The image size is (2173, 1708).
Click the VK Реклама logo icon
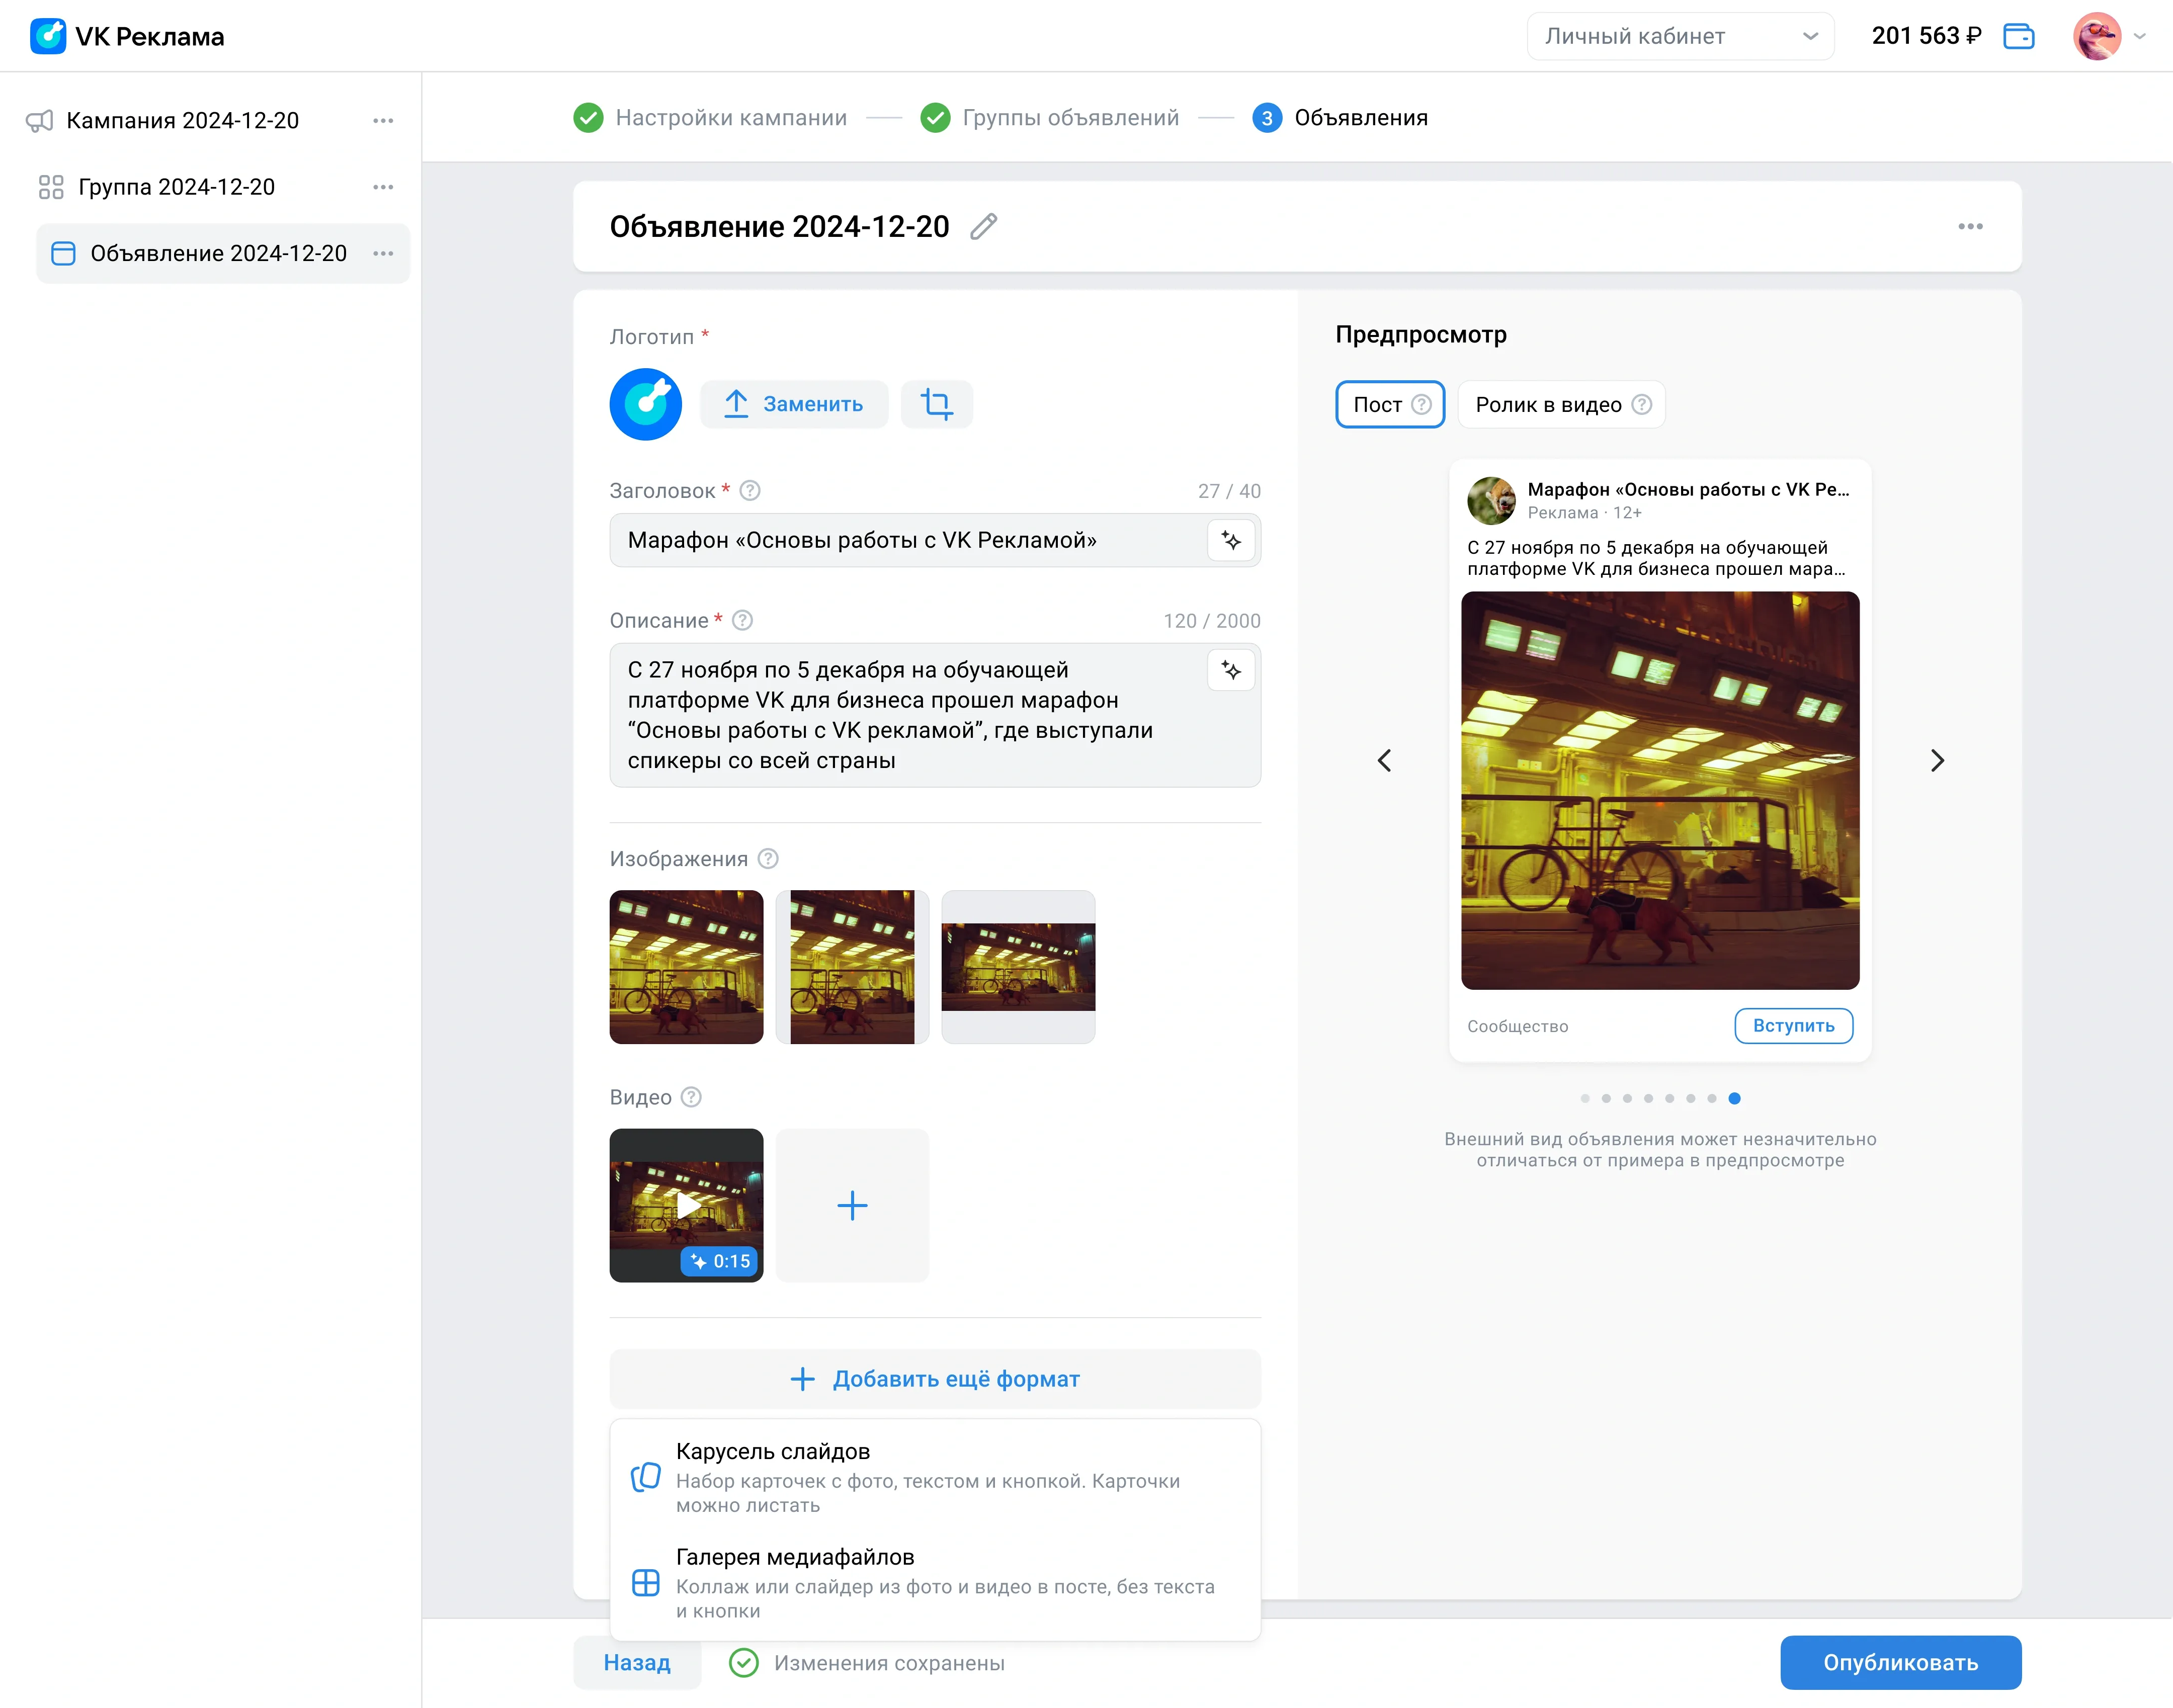pos(47,36)
